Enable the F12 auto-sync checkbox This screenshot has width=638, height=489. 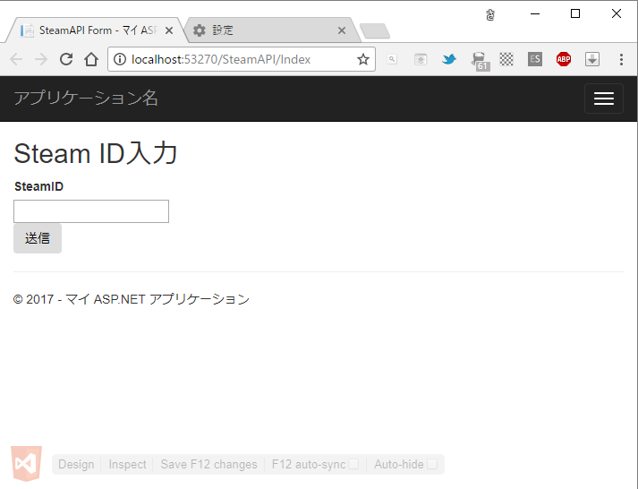click(x=353, y=464)
